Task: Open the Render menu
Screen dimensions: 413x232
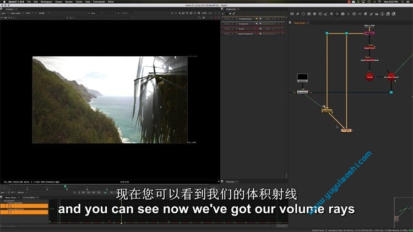Action: coord(69,2)
